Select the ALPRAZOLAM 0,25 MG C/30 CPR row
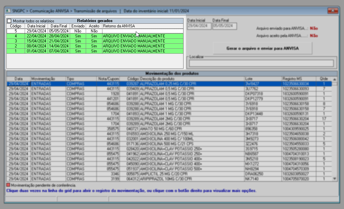 click(169, 84)
